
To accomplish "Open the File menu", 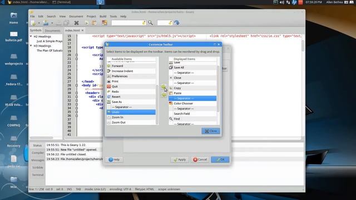I will coord(32,16).
